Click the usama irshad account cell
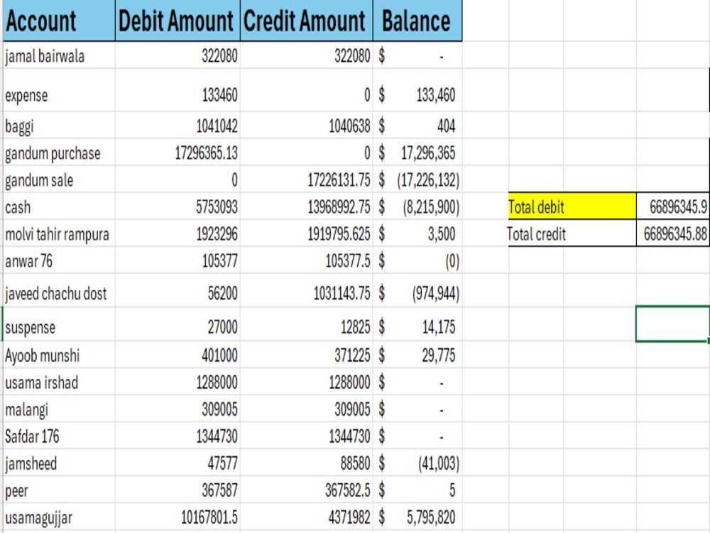 [59, 382]
